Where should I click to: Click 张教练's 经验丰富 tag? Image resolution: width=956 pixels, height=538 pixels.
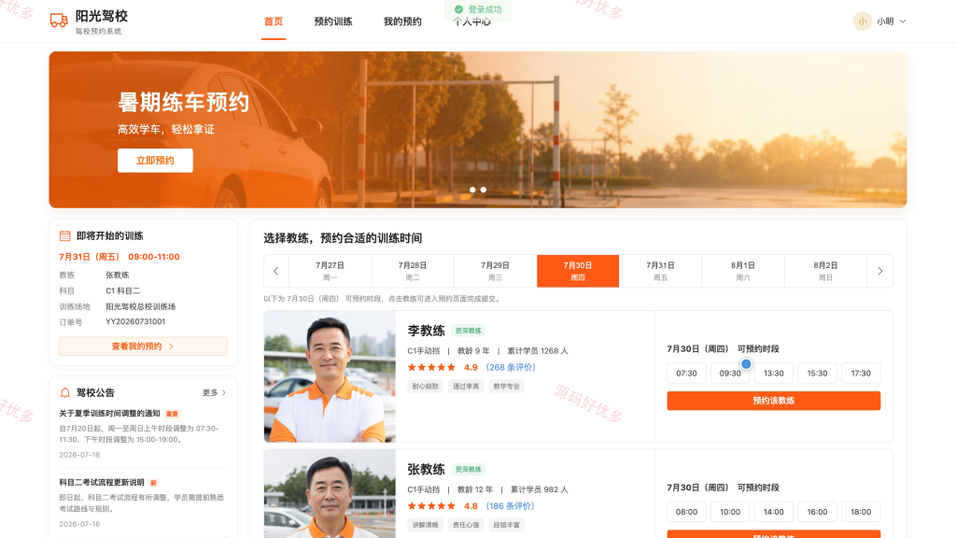click(507, 525)
